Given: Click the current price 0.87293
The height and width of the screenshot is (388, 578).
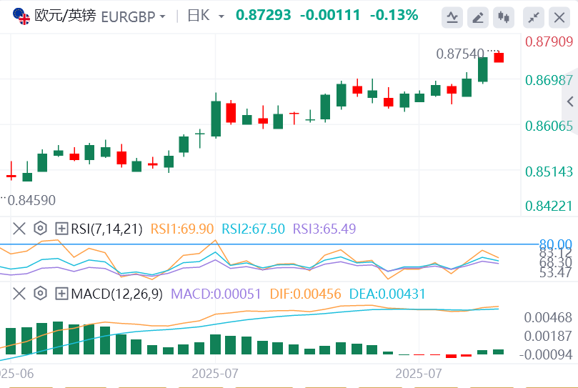Looking at the screenshot, I should tap(264, 15).
